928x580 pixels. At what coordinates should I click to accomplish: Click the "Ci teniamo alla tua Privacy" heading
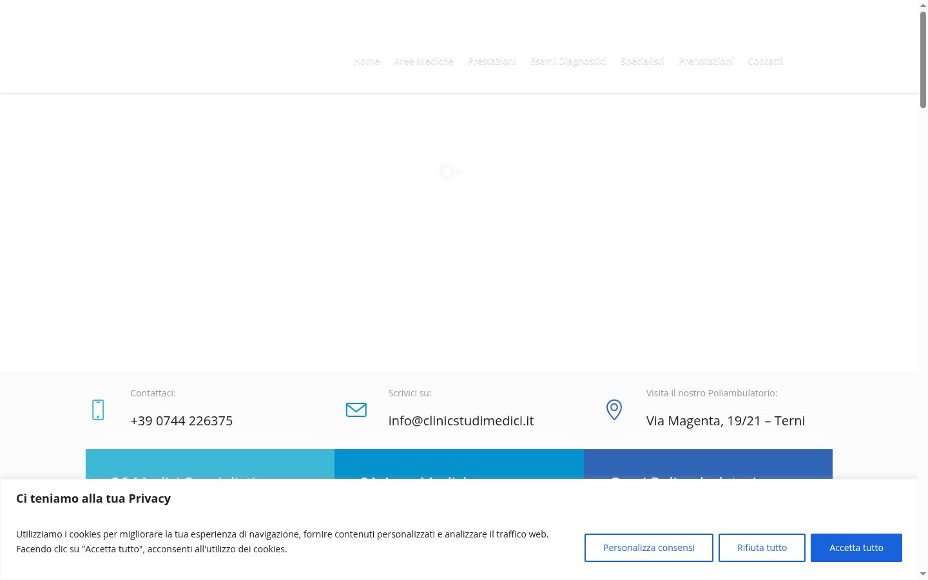pyautogui.click(x=93, y=498)
